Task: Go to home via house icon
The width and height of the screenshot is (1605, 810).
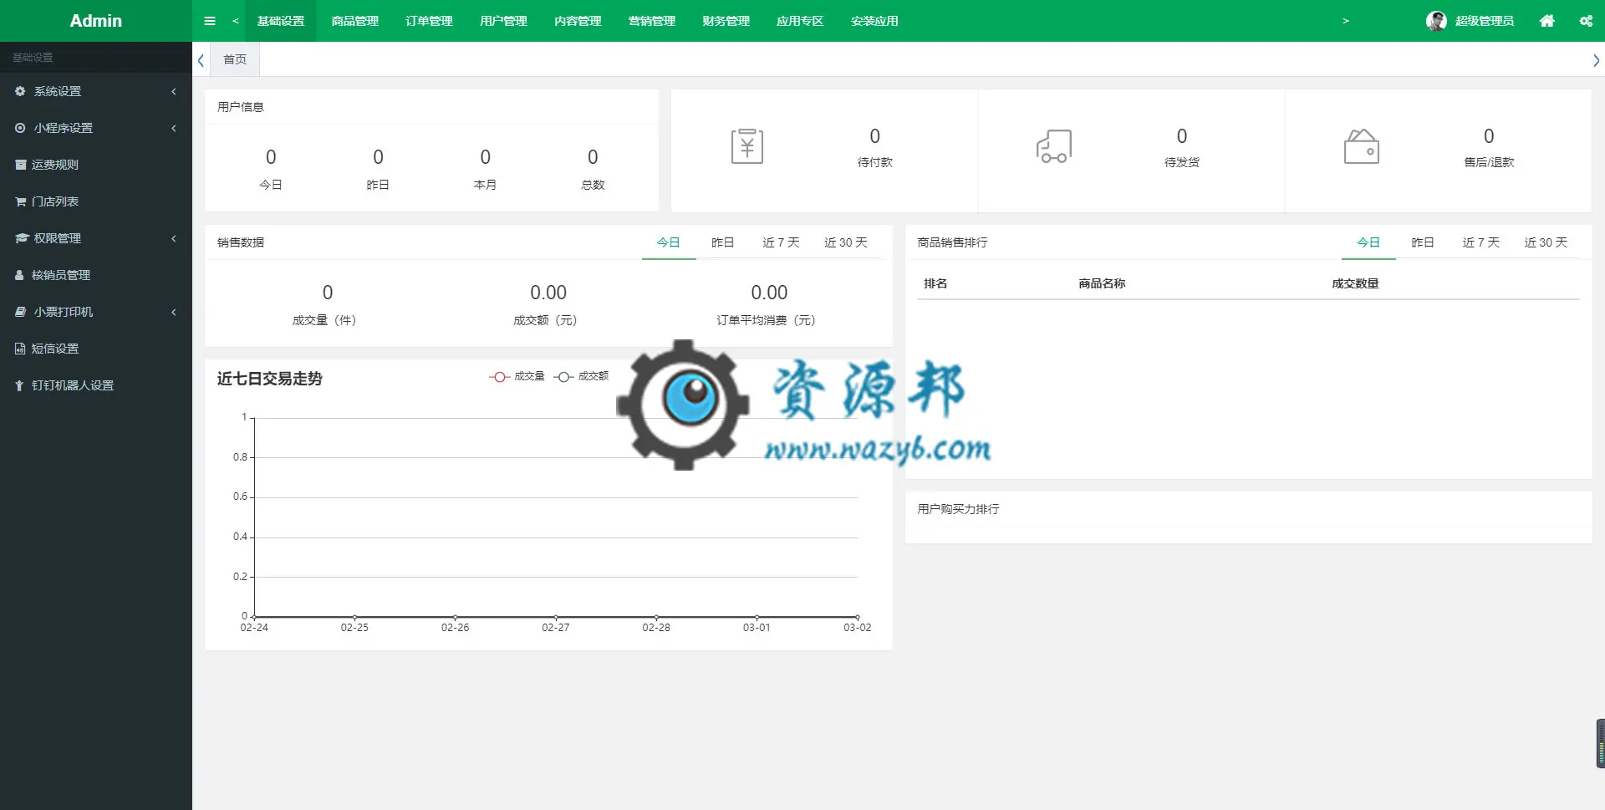Action: pos(1547,21)
